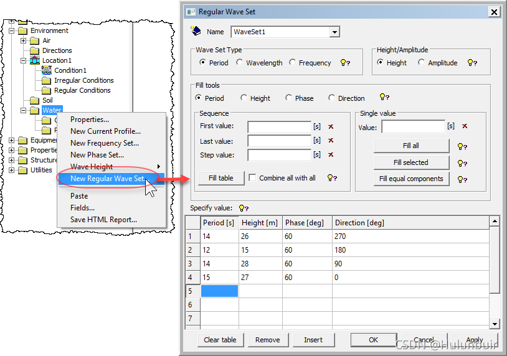This screenshot has height=356, width=507.
Task: Click the Single value input field
Action: pos(413,126)
